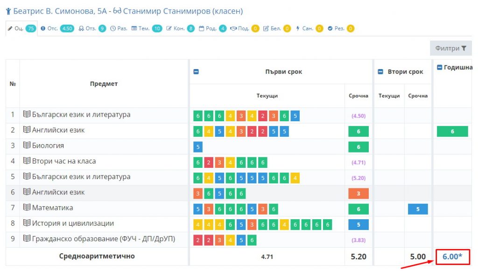Select the book icon for Гражданско образование
This screenshot has width=478, height=271.
tap(27, 239)
